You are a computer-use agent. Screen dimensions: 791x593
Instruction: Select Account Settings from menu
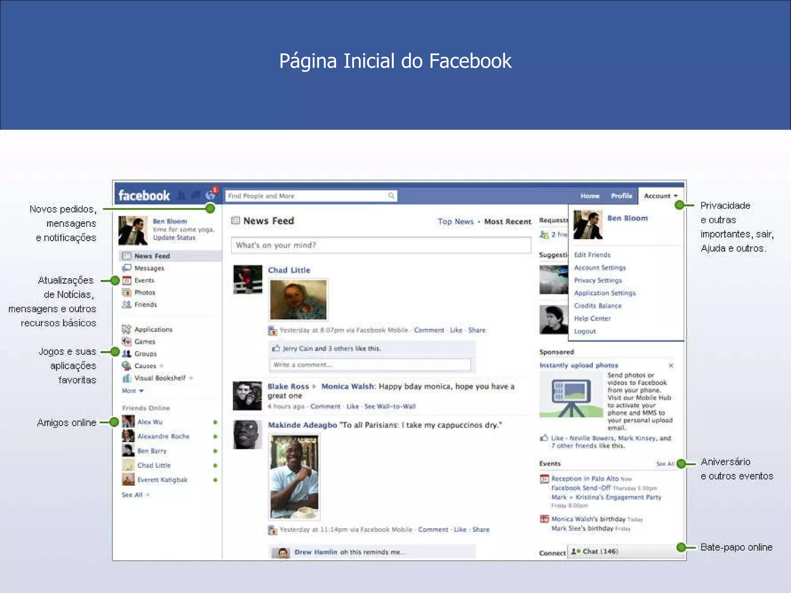coord(600,268)
